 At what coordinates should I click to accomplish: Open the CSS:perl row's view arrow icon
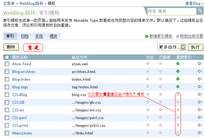200,118
